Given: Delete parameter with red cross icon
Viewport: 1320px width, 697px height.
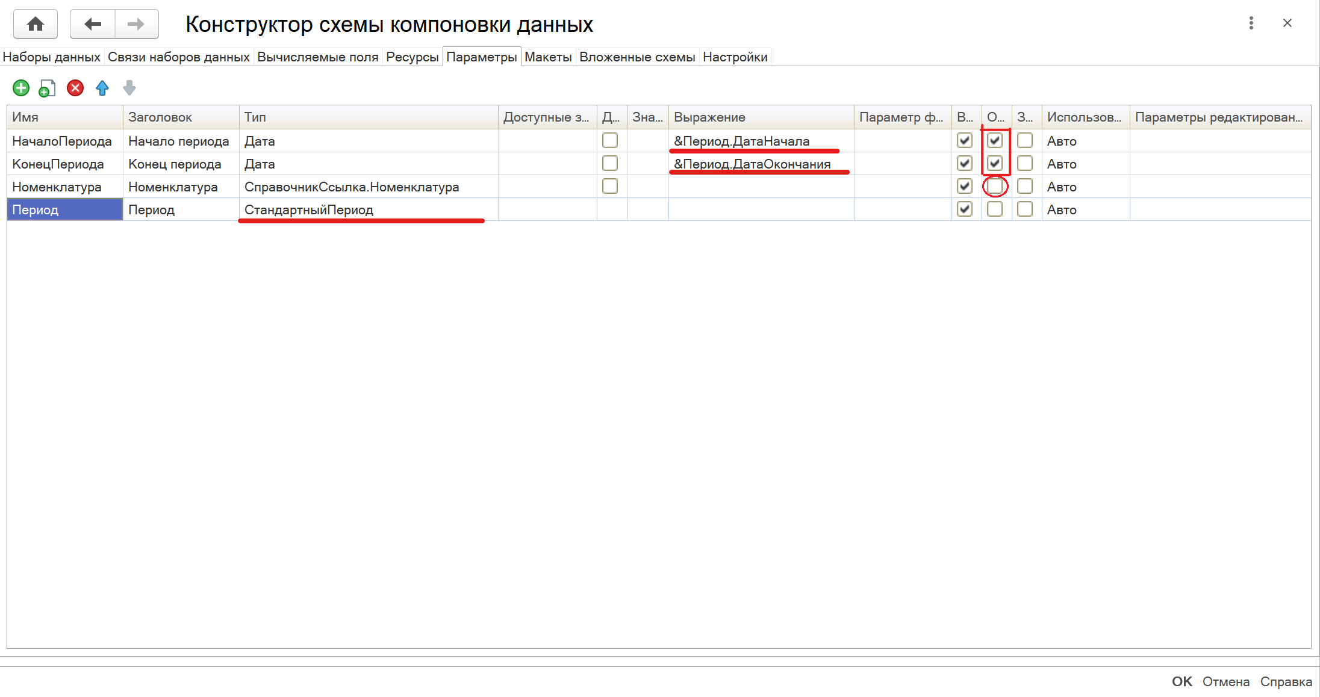Looking at the screenshot, I should pos(75,88).
